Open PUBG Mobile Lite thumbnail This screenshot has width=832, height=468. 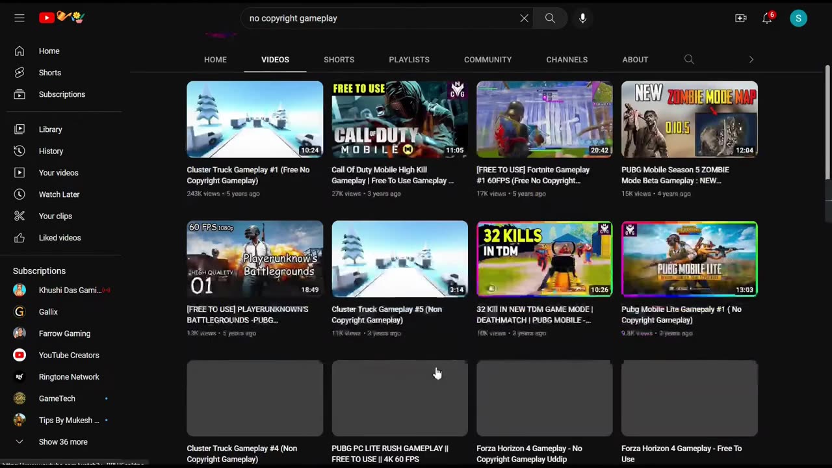[690, 259]
